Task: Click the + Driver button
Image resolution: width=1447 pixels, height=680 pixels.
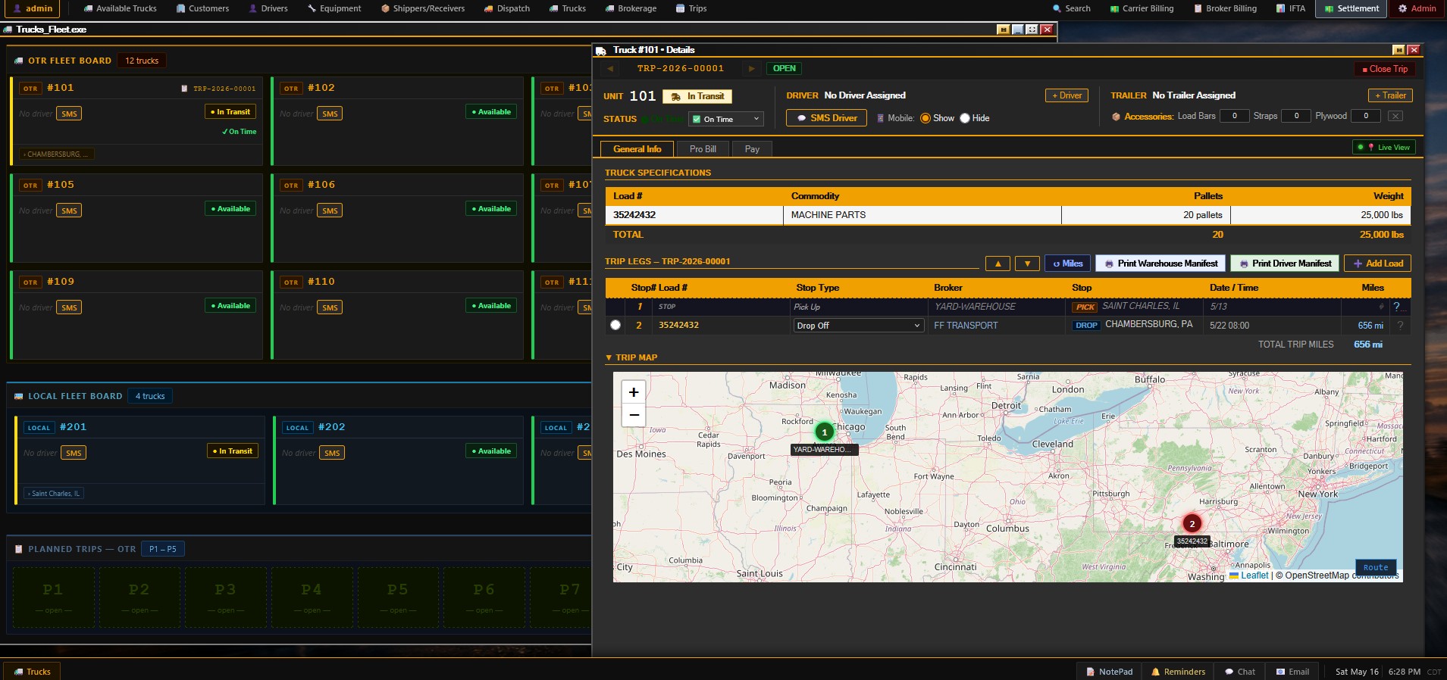Action: coord(1066,95)
